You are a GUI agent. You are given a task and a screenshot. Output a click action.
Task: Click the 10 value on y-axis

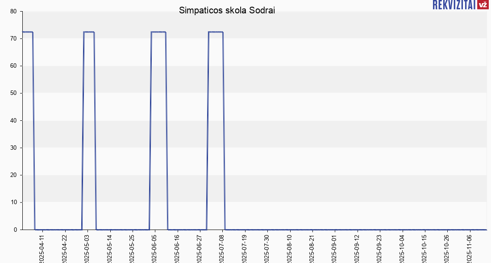[x=13, y=202]
